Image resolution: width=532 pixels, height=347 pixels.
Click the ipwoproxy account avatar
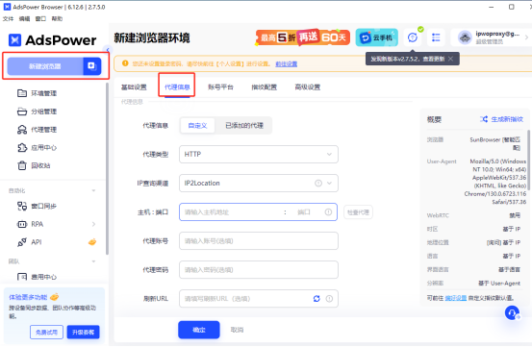465,37
